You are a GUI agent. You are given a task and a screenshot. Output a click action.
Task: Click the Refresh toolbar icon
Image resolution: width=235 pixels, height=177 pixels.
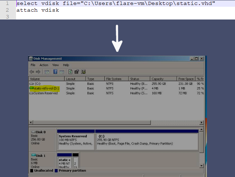[70, 72]
